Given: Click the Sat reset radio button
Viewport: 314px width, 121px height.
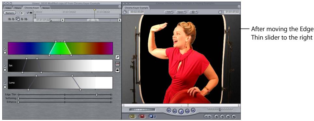Looking at the screenshot, I should (5, 70).
